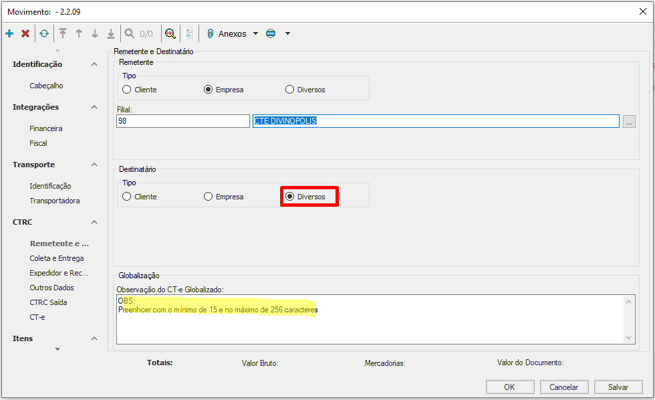Click the document form icon in toolbar
Viewport: 655px width, 400px height.
(x=189, y=33)
